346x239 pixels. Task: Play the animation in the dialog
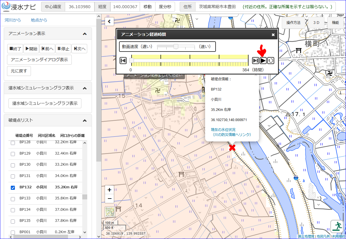pos(263,60)
